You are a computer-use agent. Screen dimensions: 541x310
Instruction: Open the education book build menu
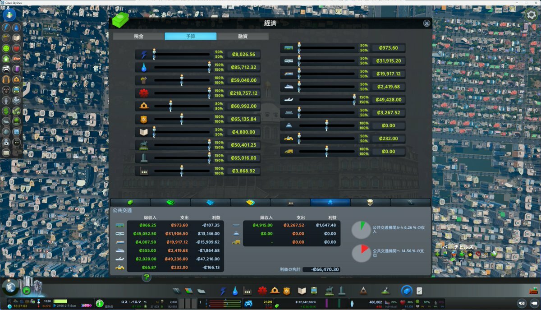tap(302, 291)
